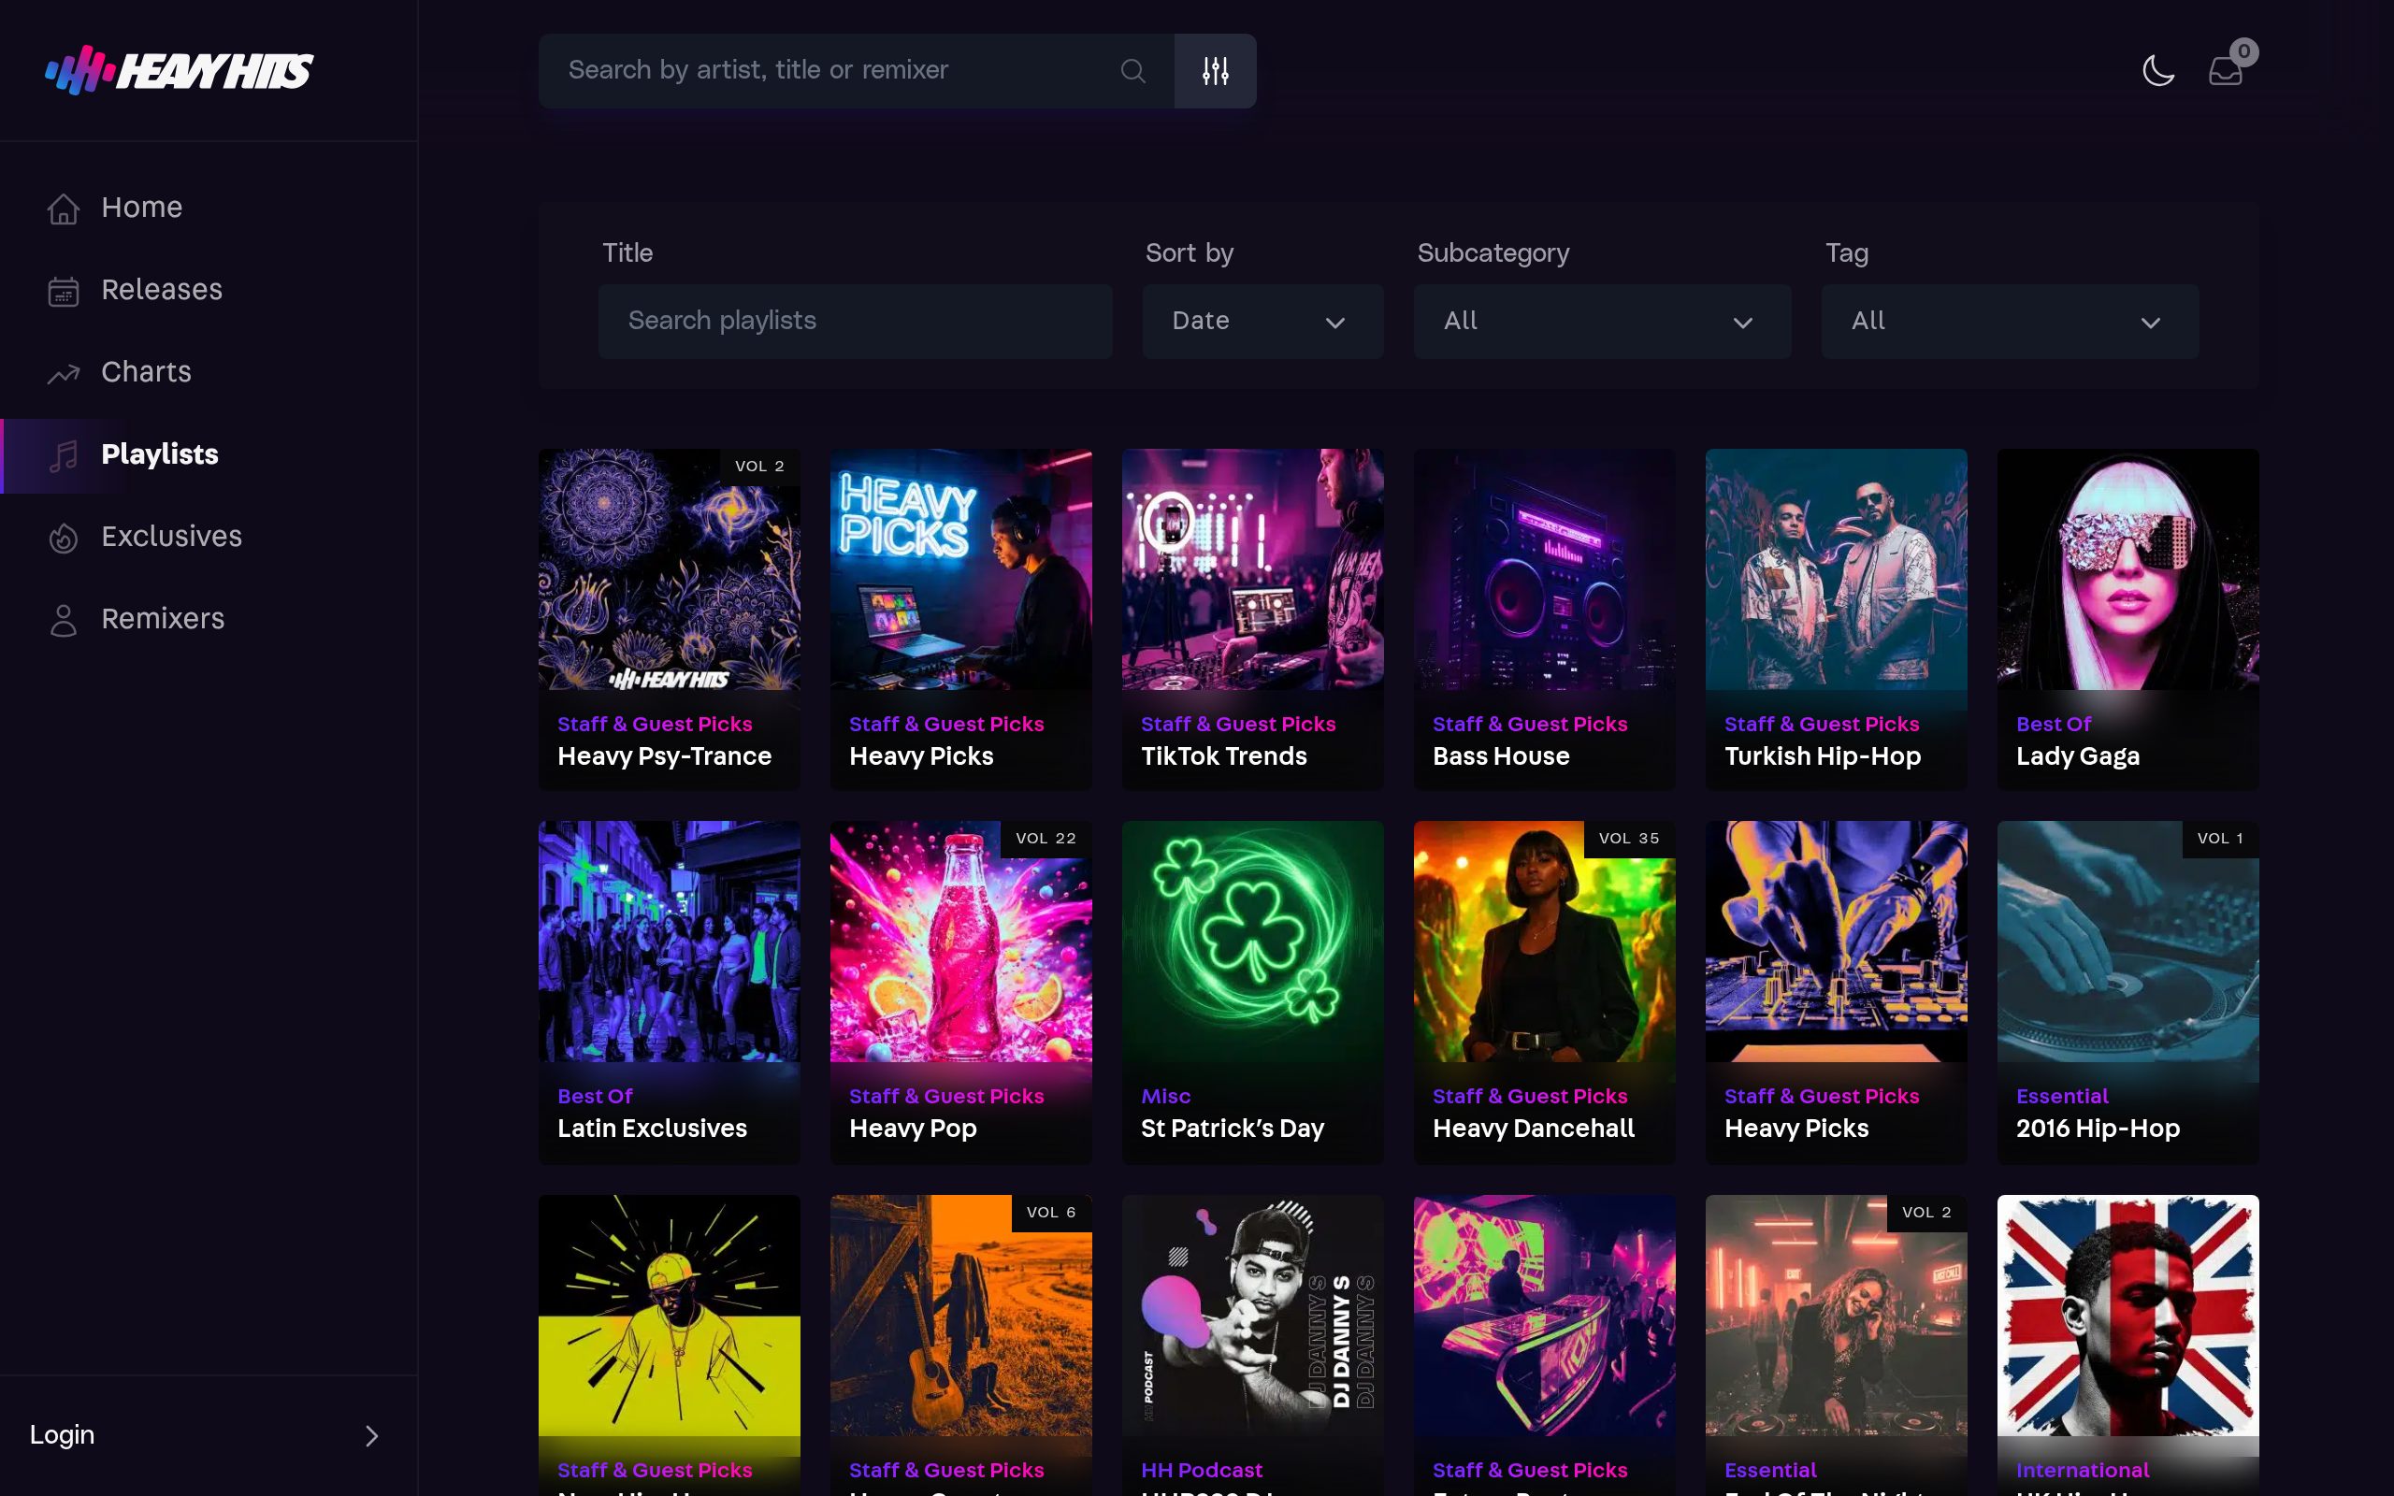
Task: Click the Search playlists title field
Action: [855, 321]
